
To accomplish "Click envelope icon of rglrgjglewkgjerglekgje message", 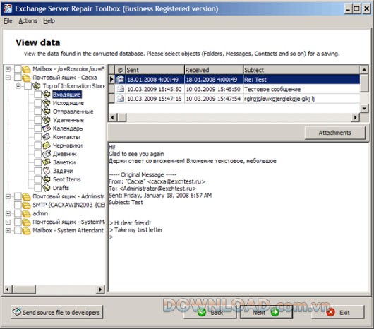I will (120, 99).
